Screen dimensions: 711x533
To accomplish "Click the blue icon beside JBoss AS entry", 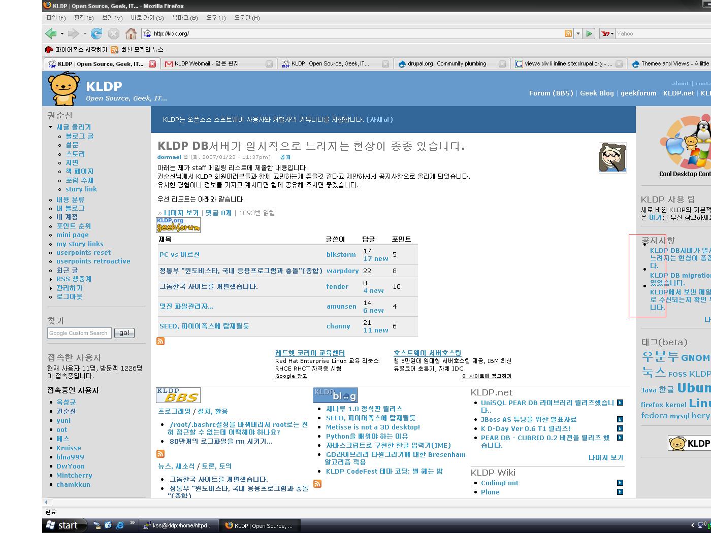I will (620, 419).
